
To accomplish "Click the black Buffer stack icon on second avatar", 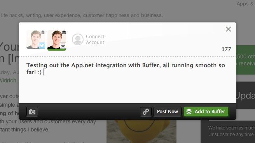I will pyautogui.click(x=64, y=32).
